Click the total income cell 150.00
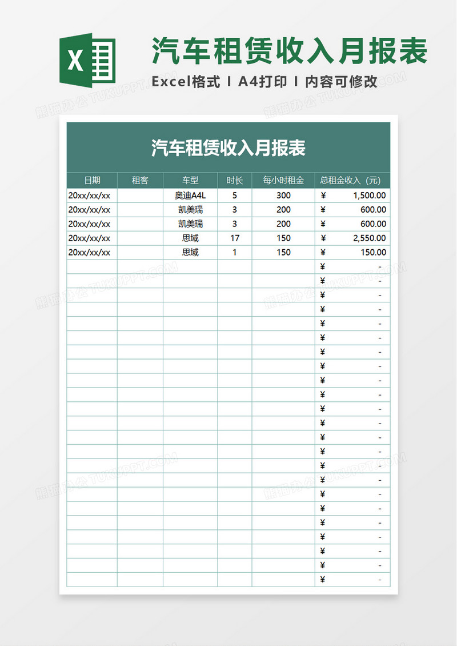Screen dimensions: 457x646 click(x=352, y=253)
